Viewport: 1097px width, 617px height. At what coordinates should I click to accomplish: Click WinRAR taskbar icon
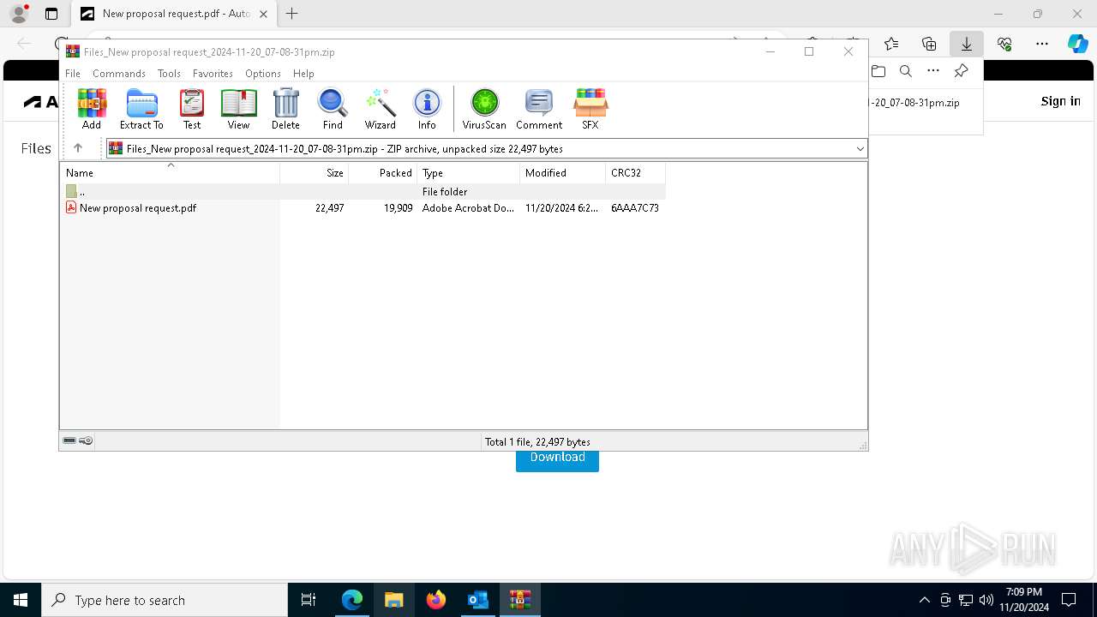tap(519, 600)
